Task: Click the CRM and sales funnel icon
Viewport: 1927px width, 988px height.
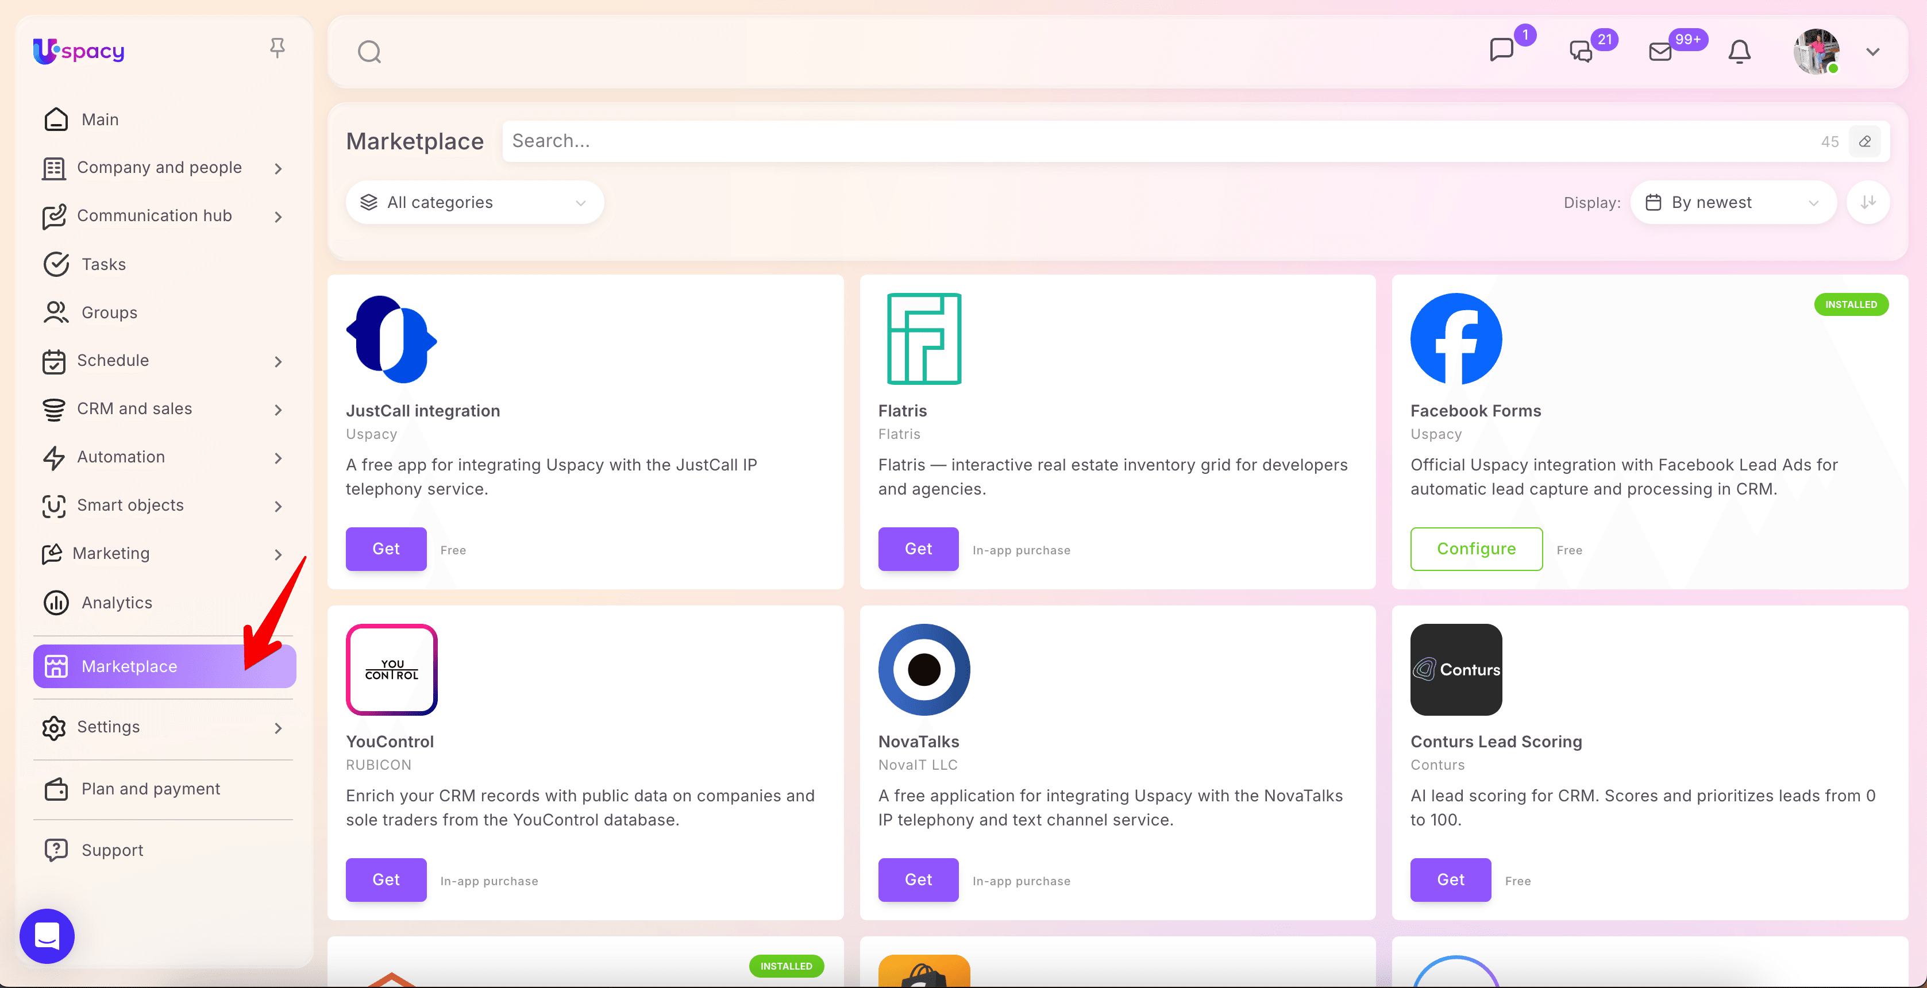Action: [54, 409]
